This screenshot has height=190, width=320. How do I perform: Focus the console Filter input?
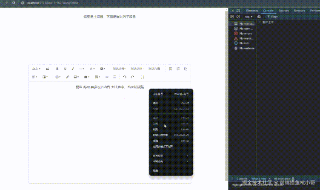click(x=293, y=17)
